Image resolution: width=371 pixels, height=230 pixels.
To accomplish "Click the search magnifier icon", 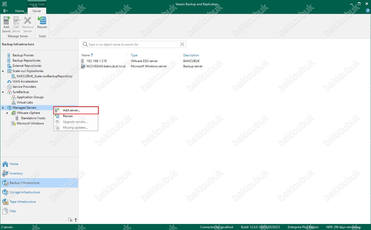I will pos(85,45).
